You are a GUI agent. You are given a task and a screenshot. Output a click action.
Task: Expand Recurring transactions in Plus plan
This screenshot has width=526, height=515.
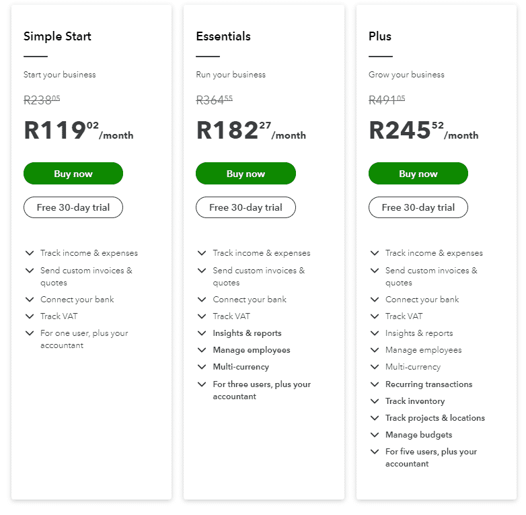[x=375, y=384]
